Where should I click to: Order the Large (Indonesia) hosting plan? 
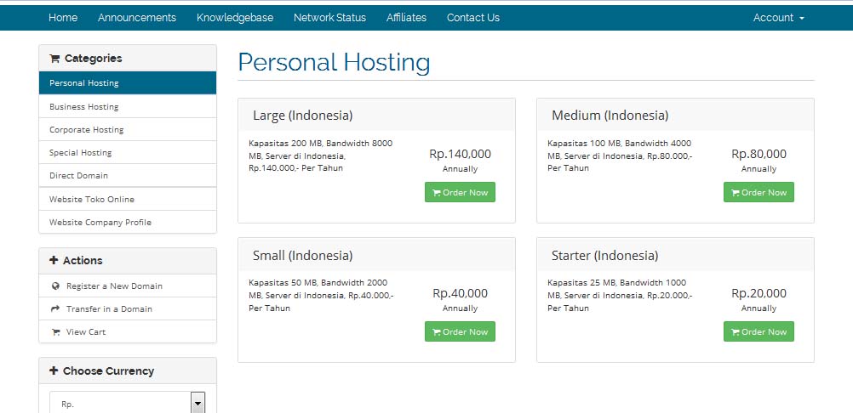click(460, 192)
